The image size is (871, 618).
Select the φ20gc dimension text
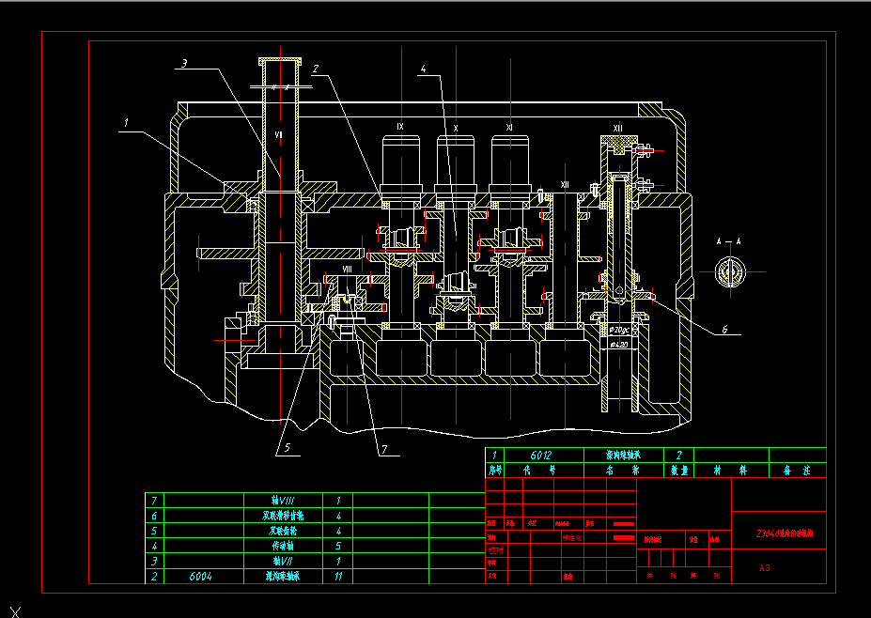[619, 331]
